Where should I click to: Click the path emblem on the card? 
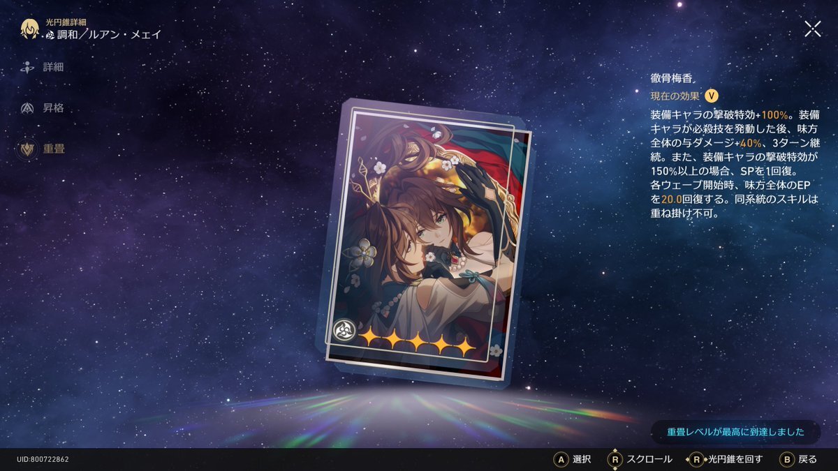pos(344,331)
